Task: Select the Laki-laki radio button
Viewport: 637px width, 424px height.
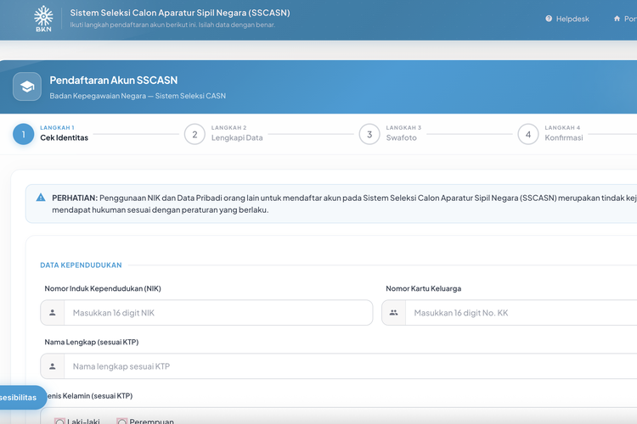Action: 59,421
